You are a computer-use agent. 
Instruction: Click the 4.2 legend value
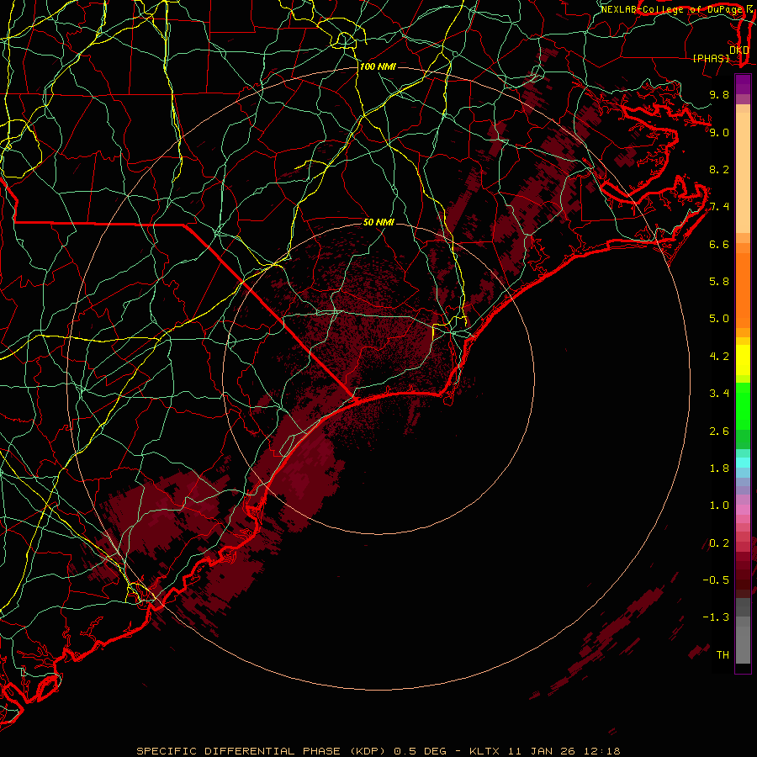719,357
